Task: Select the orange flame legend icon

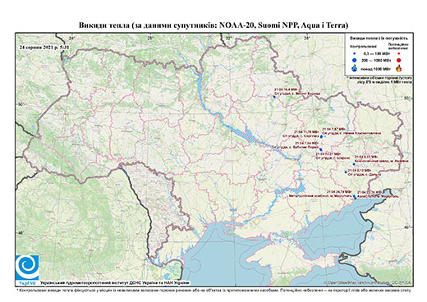Action: [399, 68]
